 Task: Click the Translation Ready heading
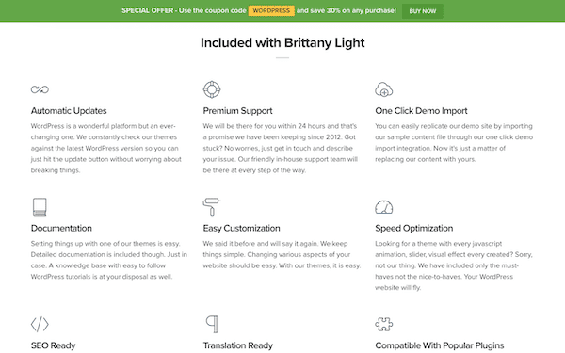[238, 345]
